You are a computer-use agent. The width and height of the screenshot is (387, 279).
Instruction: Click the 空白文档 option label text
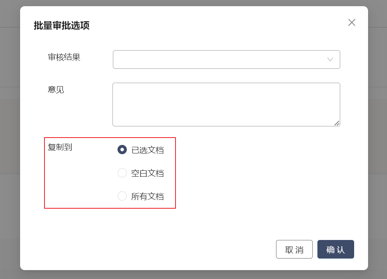(148, 173)
